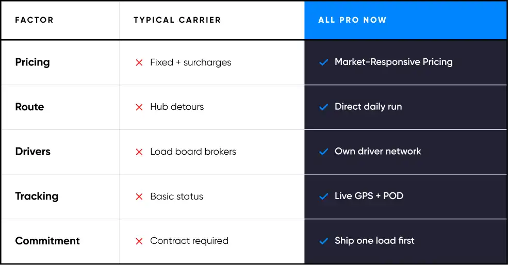Click the Tracking row label

click(x=37, y=196)
